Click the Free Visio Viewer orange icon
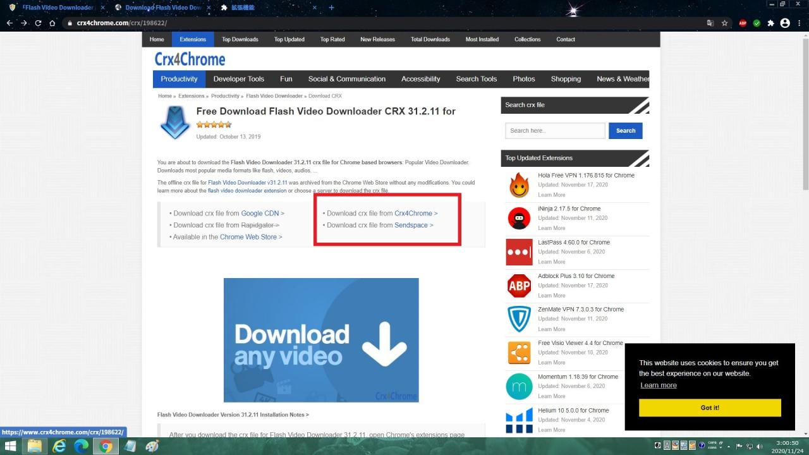The image size is (809, 455). 520,353
